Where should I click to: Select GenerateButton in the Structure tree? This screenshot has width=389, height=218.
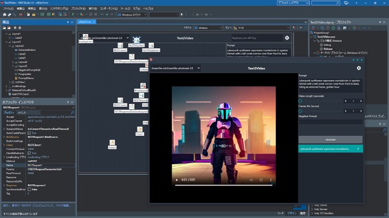point(27,50)
